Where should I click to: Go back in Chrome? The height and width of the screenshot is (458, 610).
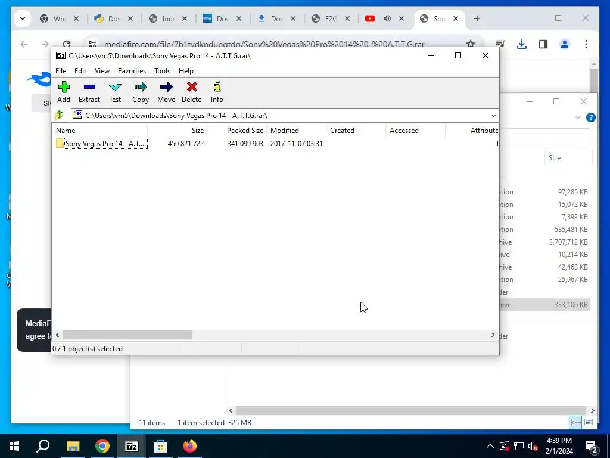(24, 44)
